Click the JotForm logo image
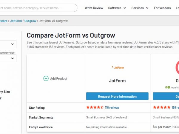This screenshot has height=134, width=179. coord(117,68)
